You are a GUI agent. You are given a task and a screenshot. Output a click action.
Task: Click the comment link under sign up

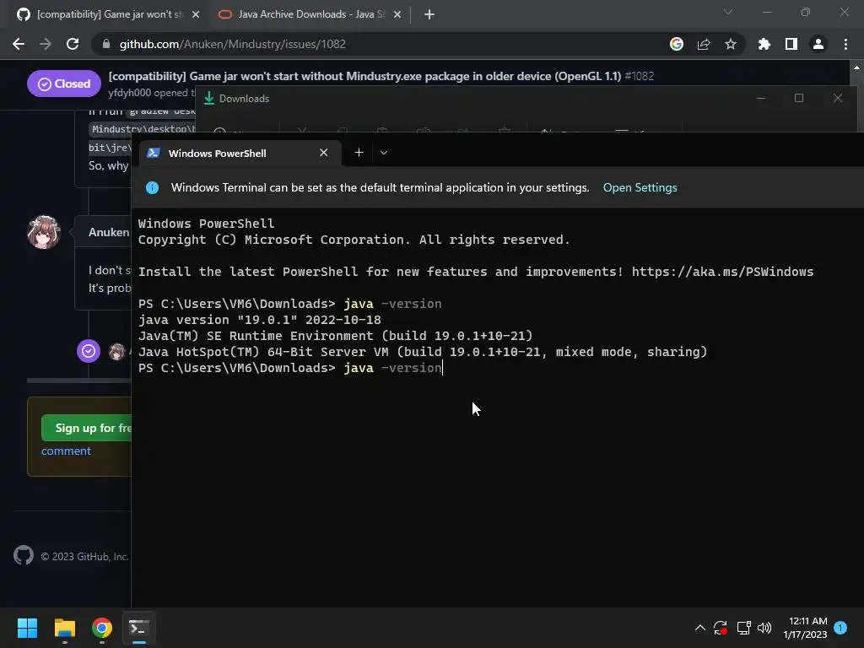click(x=66, y=451)
